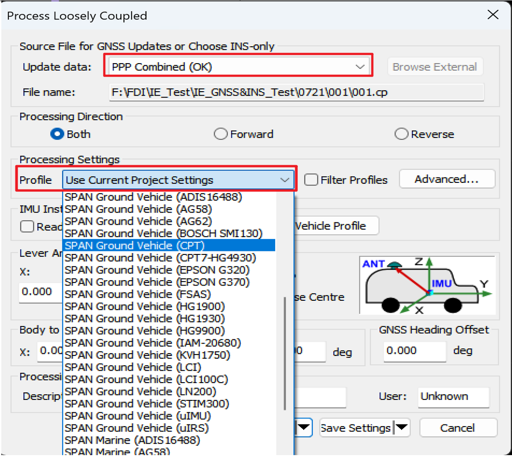
Task: Open the Advanced settings
Action: 447,179
